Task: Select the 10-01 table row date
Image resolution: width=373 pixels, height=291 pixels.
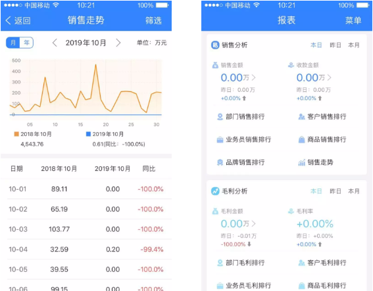Action: (18, 189)
